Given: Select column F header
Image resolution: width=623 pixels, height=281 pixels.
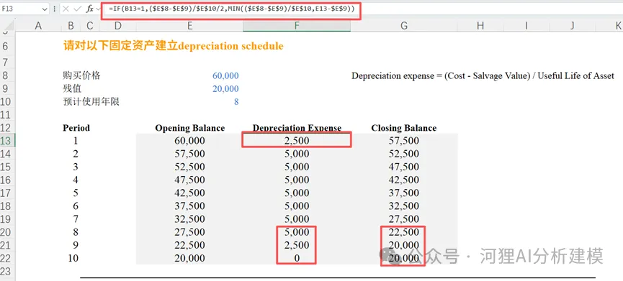Looking at the screenshot, I should tap(297, 26).
